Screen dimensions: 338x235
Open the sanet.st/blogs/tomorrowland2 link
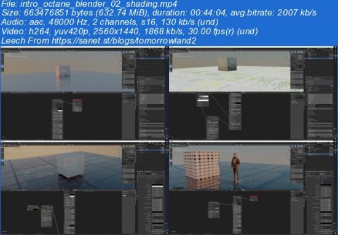(x=124, y=40)
